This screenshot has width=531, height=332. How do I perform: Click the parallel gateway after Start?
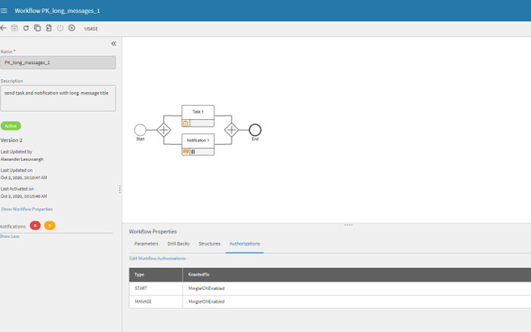tap(163, 130)
